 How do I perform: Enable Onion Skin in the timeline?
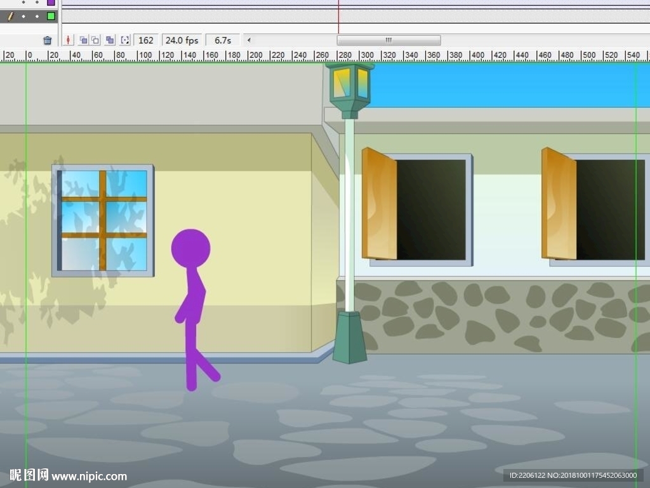click(83, 41)
